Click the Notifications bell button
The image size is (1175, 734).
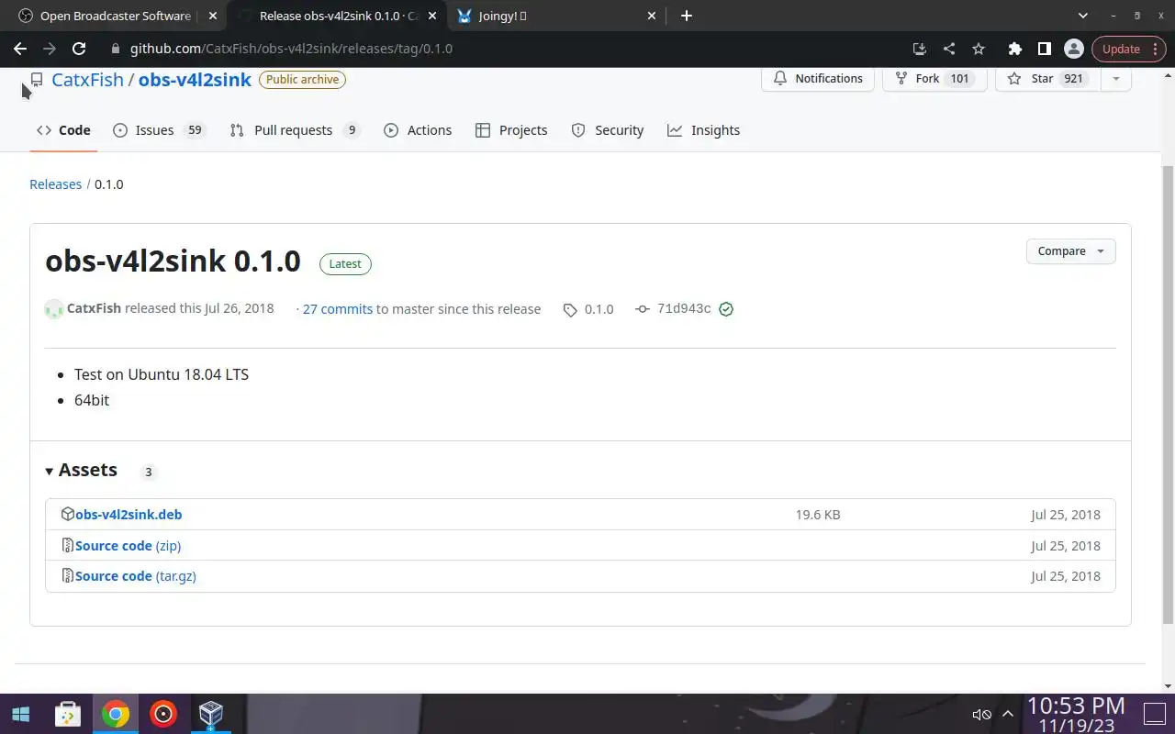818,79
